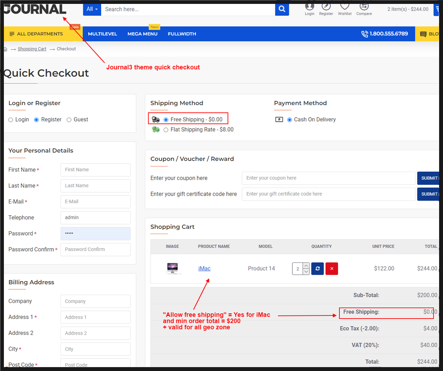Increase iMac quantity with up arrow
The height and width of the screenshot is (371, 443).
point(306,266)
